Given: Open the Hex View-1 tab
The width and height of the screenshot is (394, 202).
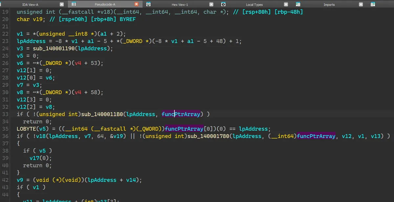Looking at the screenshot, I should pos(180,5).
